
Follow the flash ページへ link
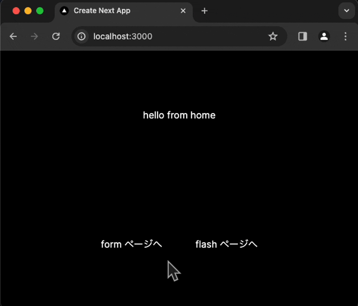[226, 244]
